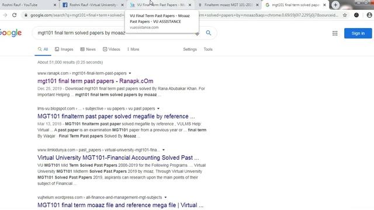This screenshot has width=374, height=210.
Task: Click the Sign in button
Action: click(x=358, y=33)
